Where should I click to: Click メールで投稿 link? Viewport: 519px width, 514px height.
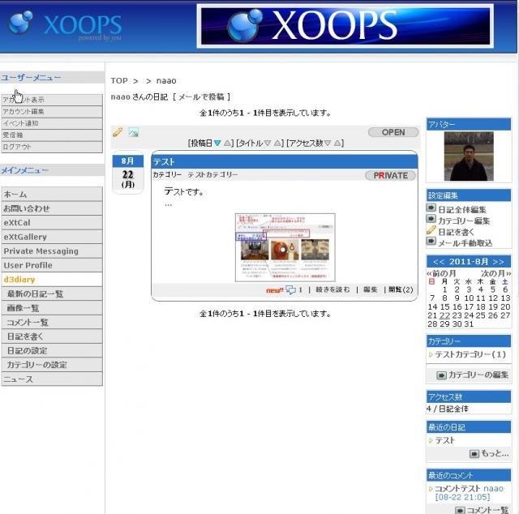201,97
